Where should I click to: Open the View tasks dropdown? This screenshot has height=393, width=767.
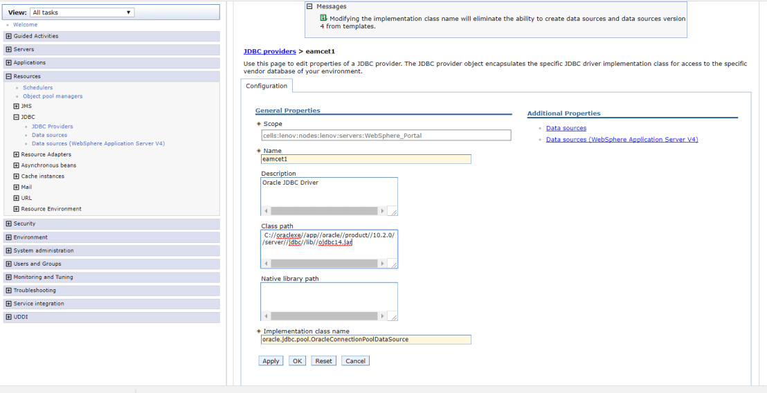(x=82, y=12)
